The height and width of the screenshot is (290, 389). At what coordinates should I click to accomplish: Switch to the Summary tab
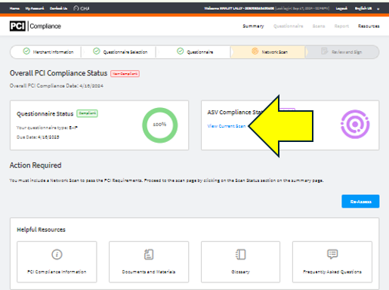(x=253, y=26)
